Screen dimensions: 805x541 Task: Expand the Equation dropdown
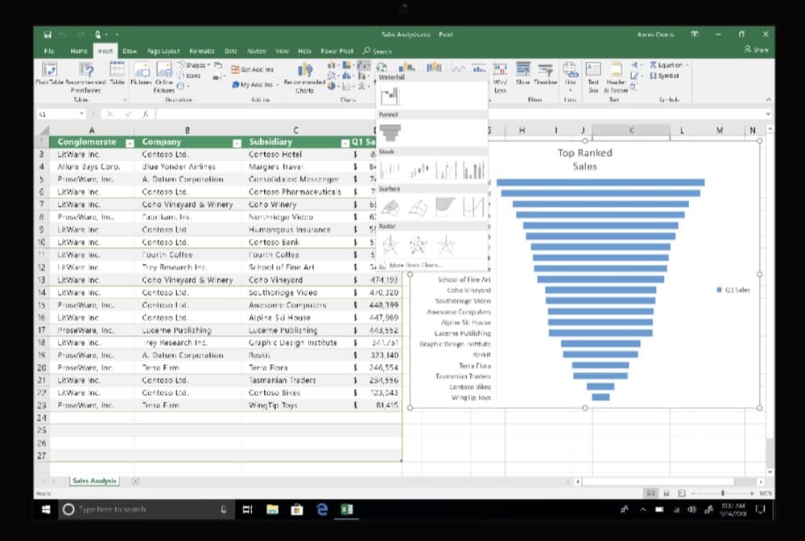(x=687, y=65)
